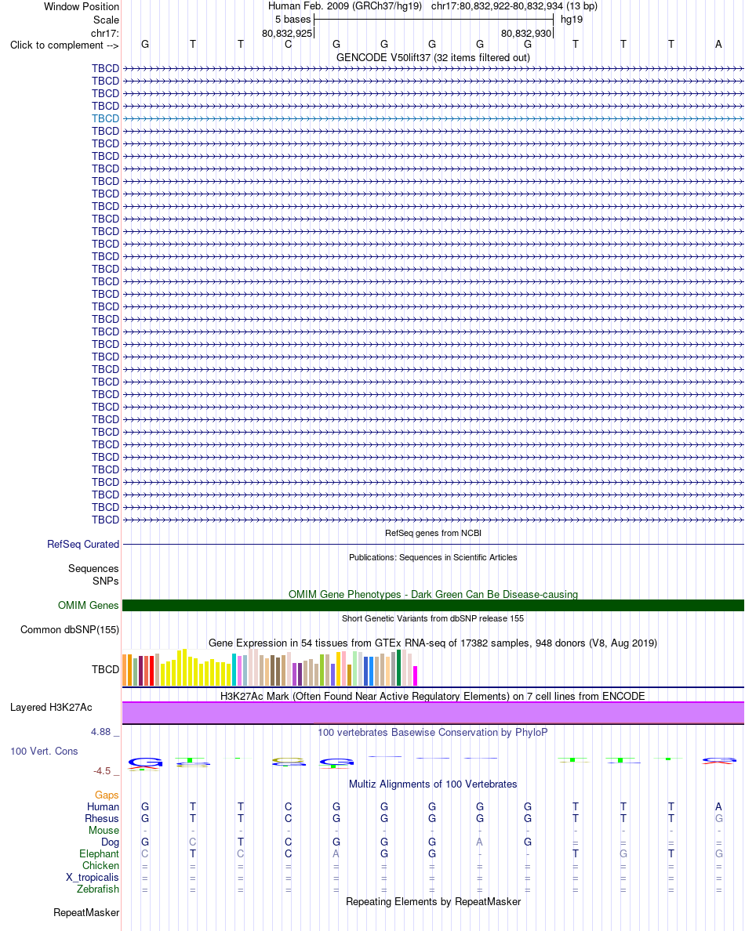745x931 pixels.
Task: Click the RepeatMasker track label
Action: coord(86,913)
